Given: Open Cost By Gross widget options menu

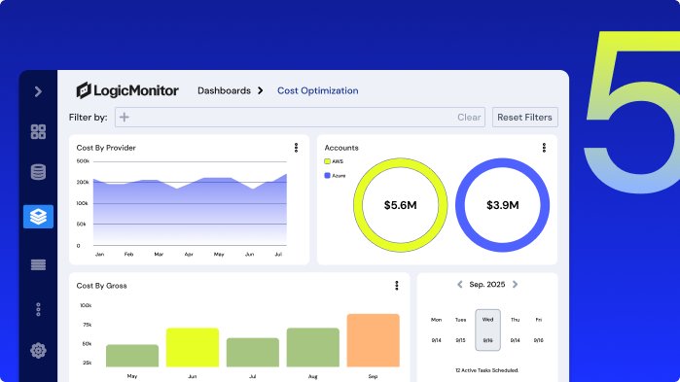Looking at the screenshot, I should click(396, 286).
